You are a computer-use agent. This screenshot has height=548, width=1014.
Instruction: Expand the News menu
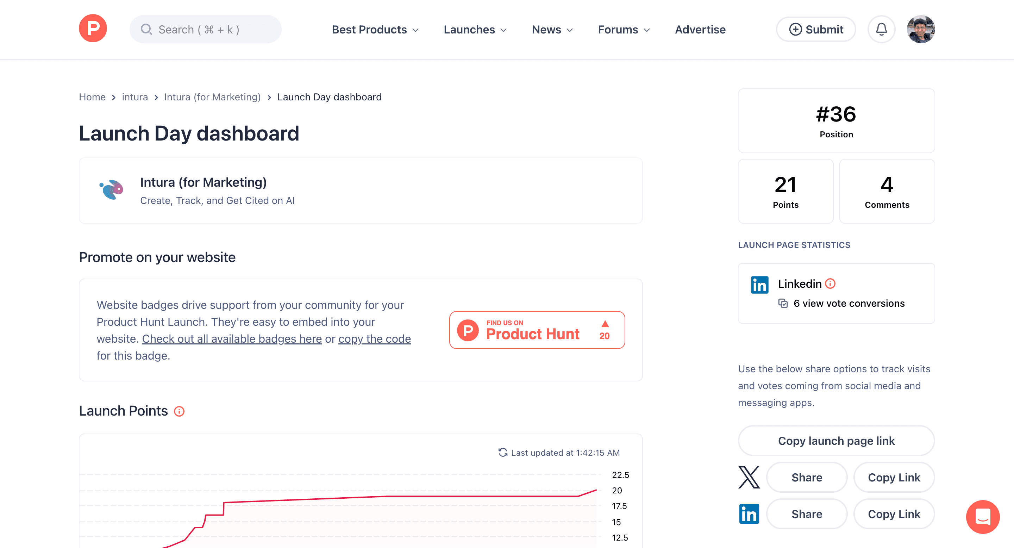click(x=552, y=30)
